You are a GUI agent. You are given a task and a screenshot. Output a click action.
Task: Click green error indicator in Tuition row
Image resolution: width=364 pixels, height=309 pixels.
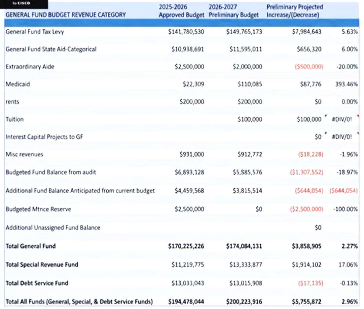(326, 116)
